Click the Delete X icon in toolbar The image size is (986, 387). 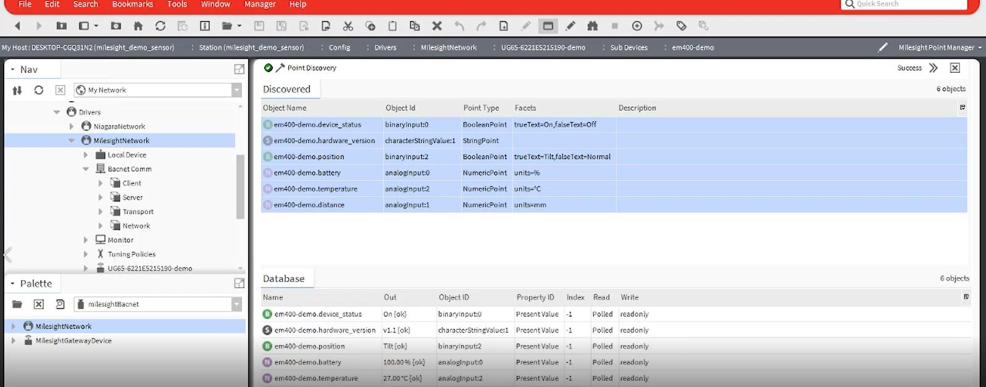coord(437,26)
